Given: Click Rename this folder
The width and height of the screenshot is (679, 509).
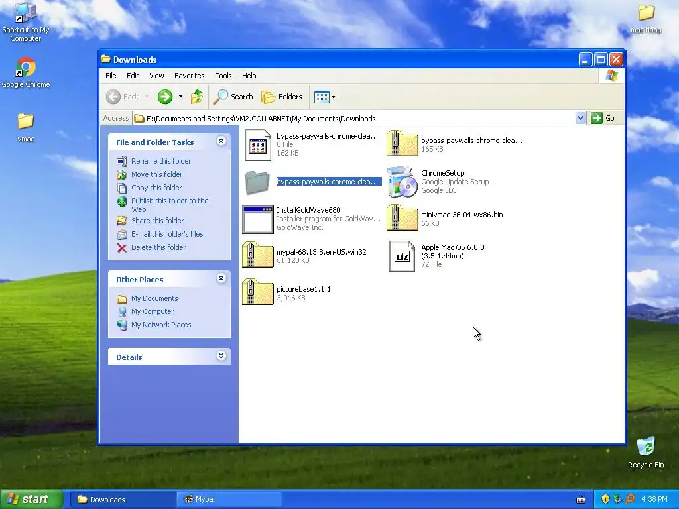Looking at the screenshot, I should [161, 161].
